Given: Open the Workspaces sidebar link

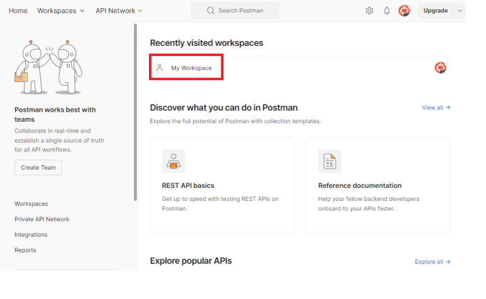Looking at the screenshot, I should (31, 204).
